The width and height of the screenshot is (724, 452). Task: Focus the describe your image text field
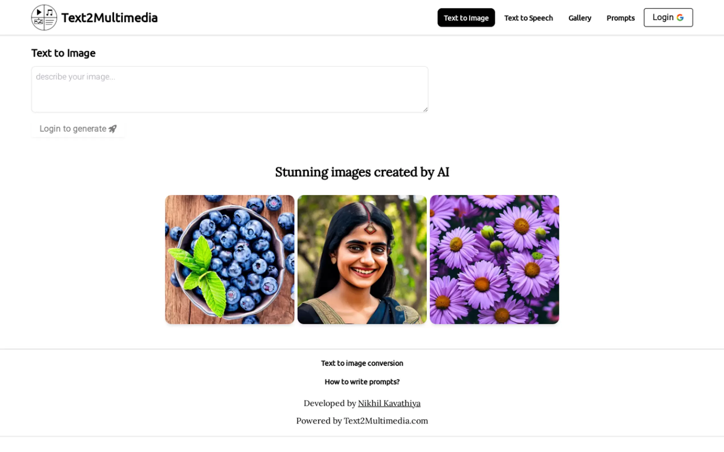pyautogui.click(x=229, y=89)
